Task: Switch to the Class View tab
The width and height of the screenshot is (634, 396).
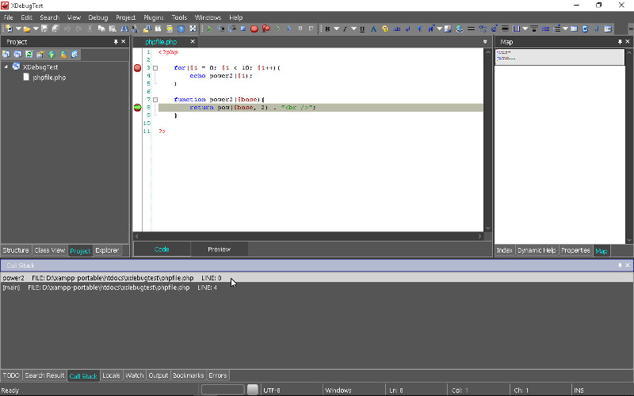Action: coord(50,250)
